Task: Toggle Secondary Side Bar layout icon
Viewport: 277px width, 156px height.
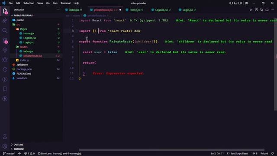Action: pos(240,3)
